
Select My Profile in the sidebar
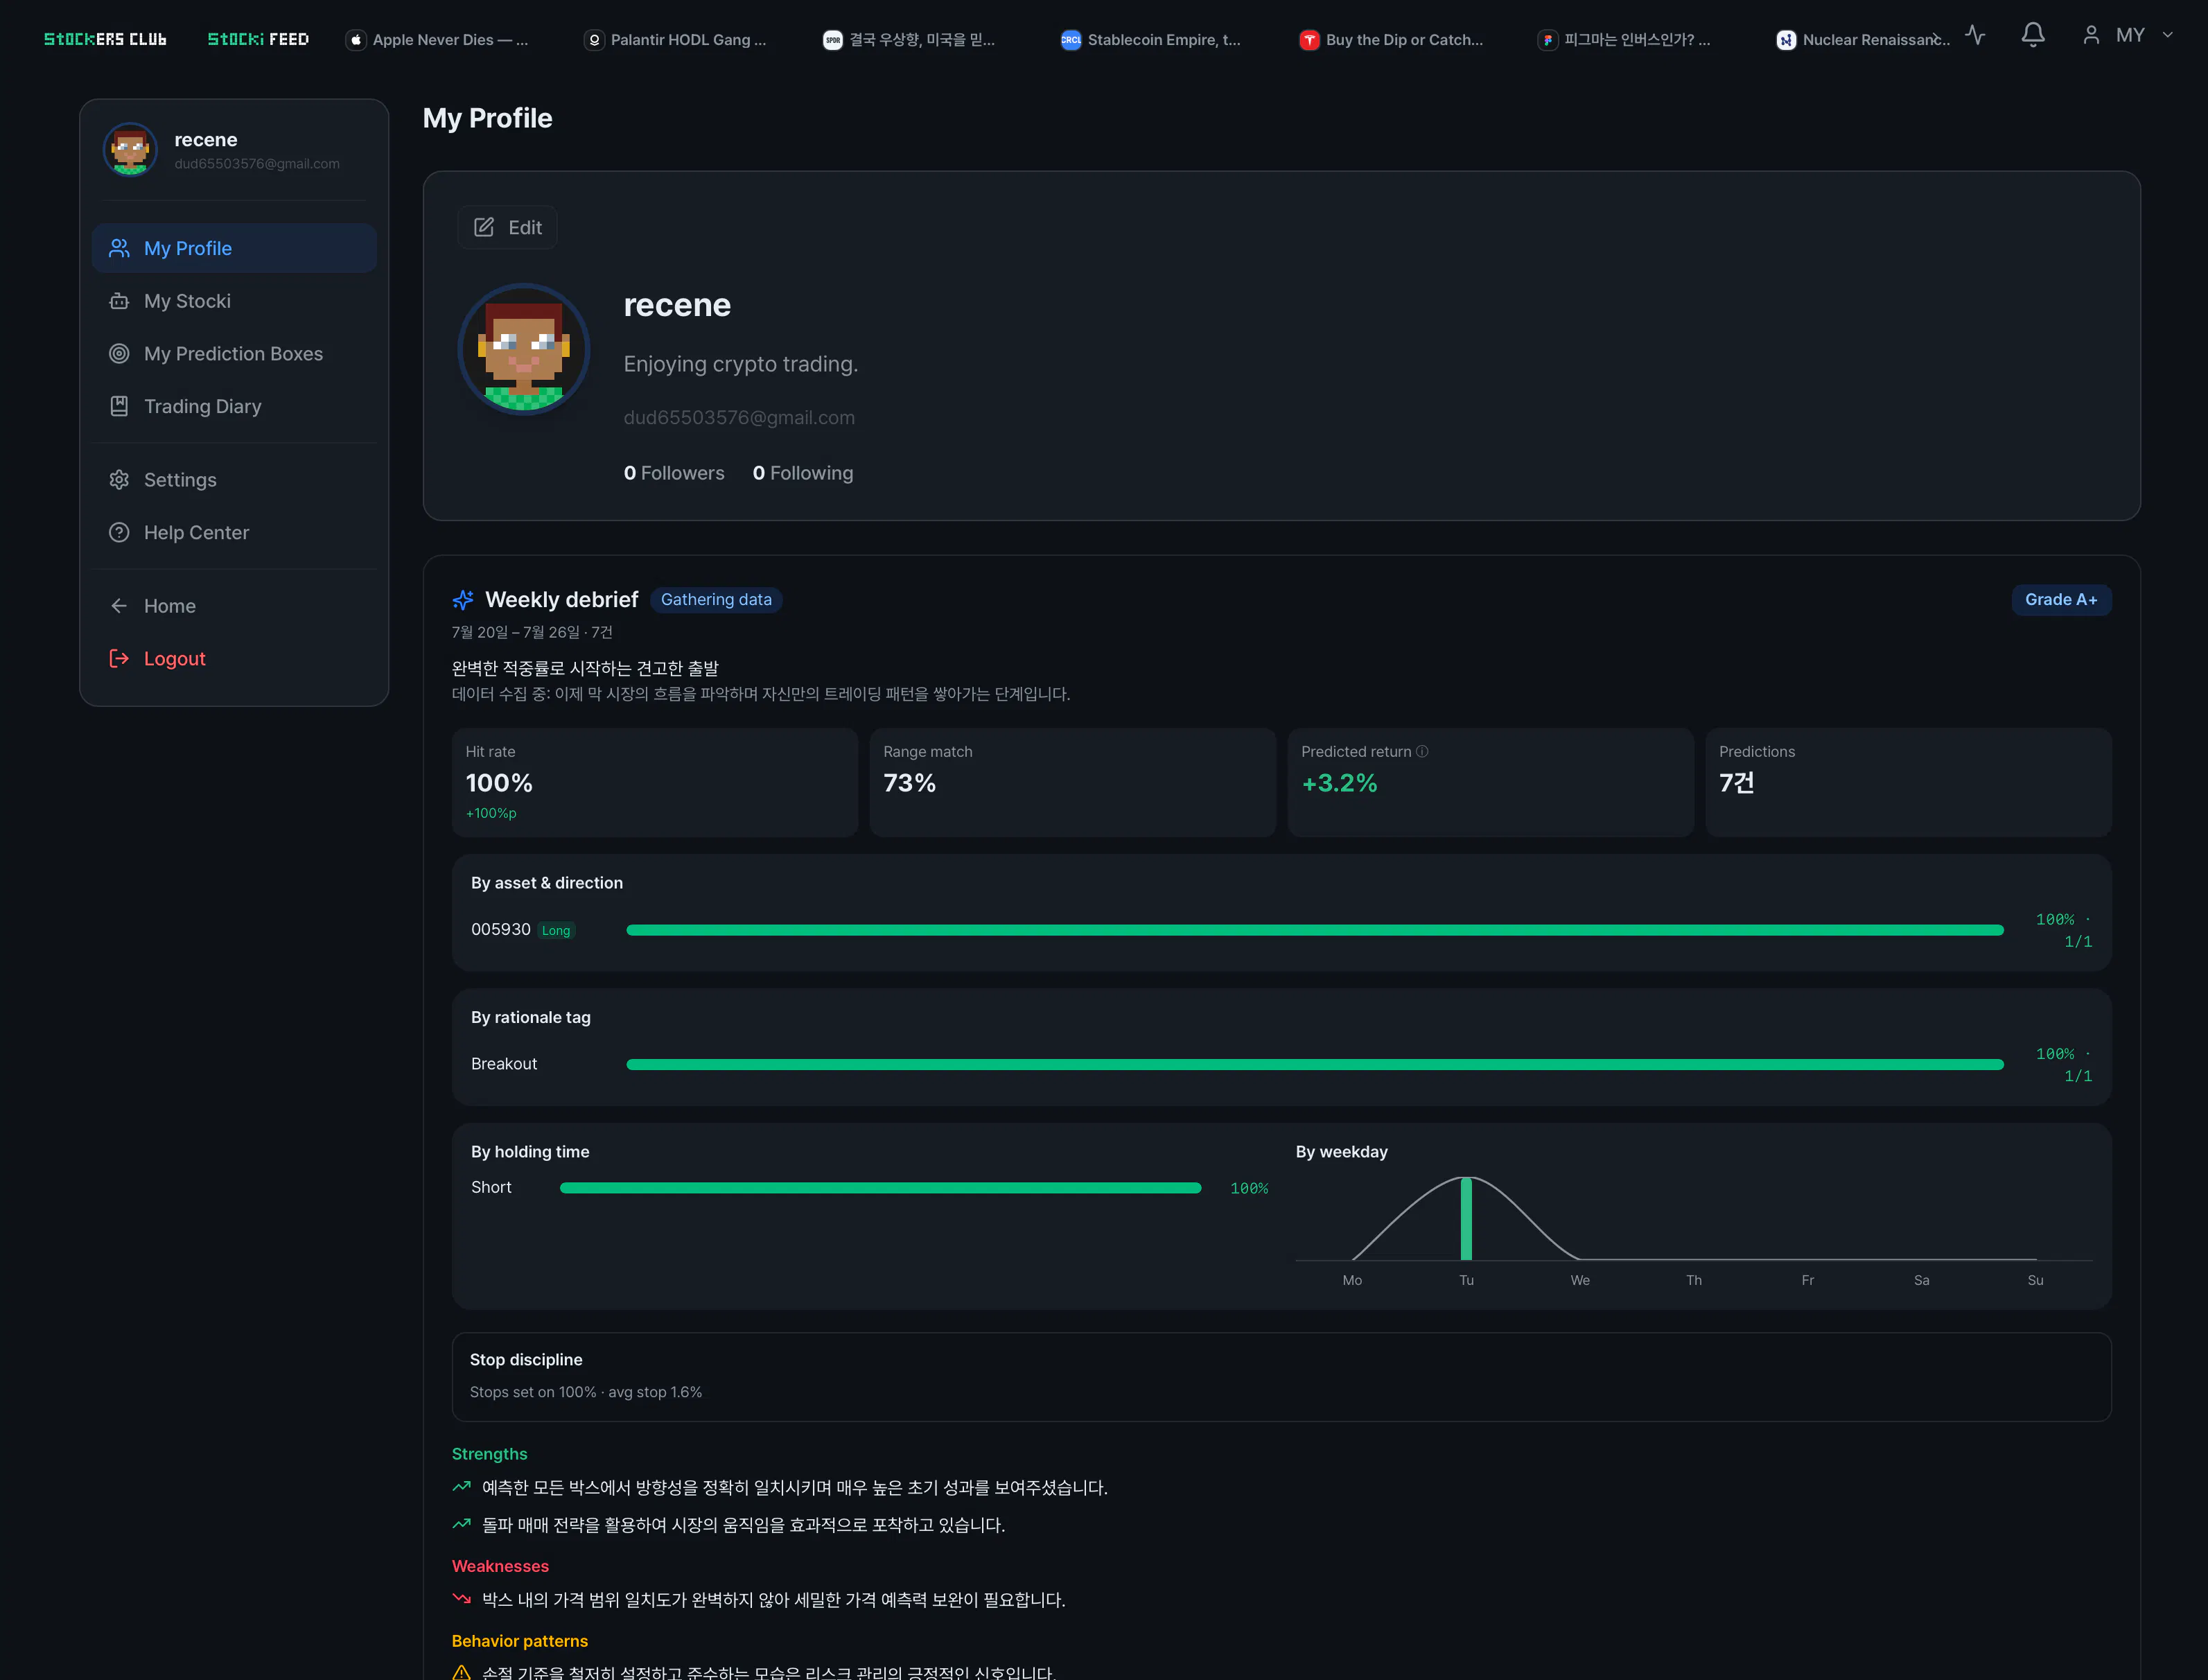[x=234, y=248]
